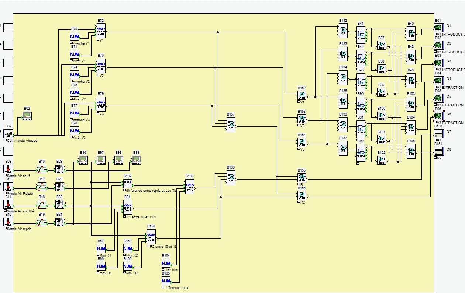
Task: Select the B160 NUM block Max R2
Action: [x=128, y=266]
